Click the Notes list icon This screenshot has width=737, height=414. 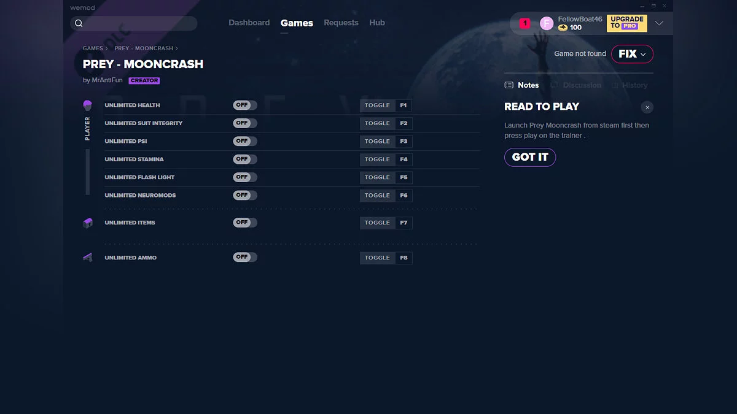pyautogui.click(x=509, y=85)
